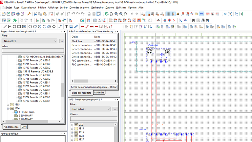Click the API filter '...' button

click(115, 109)
